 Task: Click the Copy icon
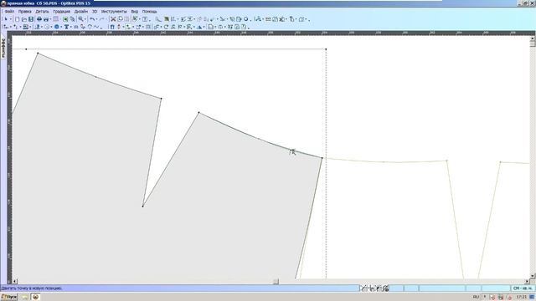(120, 19)
